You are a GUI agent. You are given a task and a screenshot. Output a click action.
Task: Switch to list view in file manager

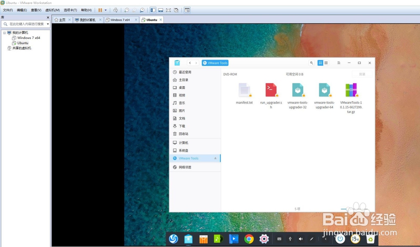coord(326,63)
